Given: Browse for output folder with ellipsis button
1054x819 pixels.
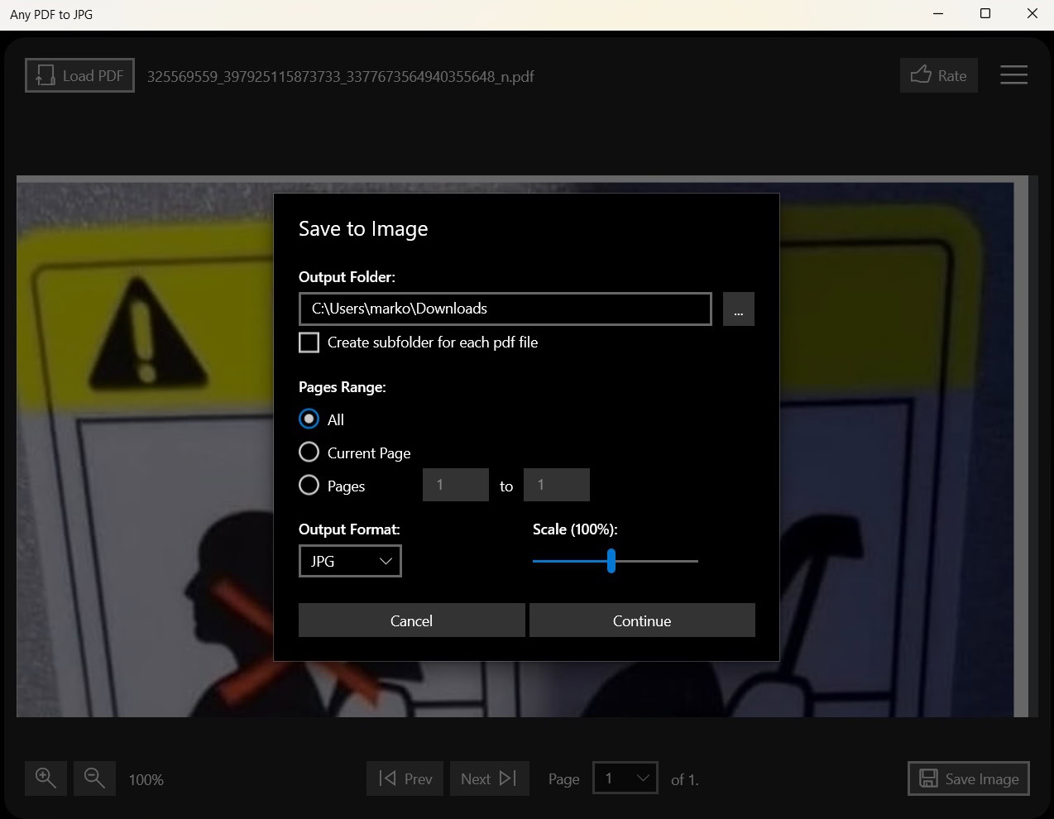Looking at the screenshot, I should (x=738, y=309).
